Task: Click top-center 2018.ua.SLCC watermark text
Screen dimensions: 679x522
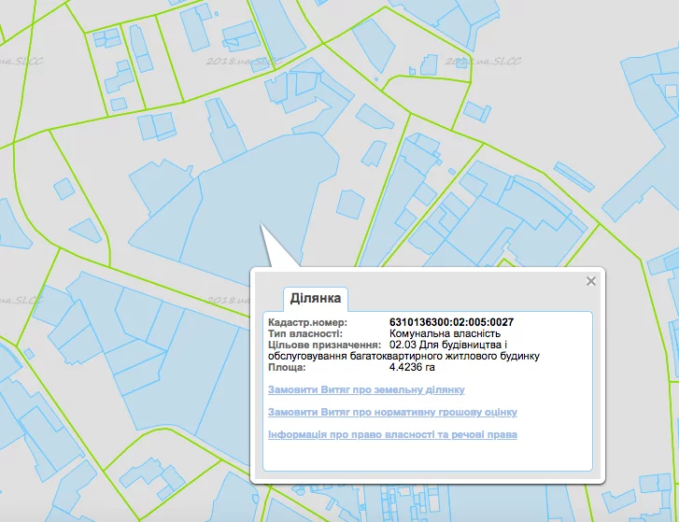Action: click(x=244, y=61)
